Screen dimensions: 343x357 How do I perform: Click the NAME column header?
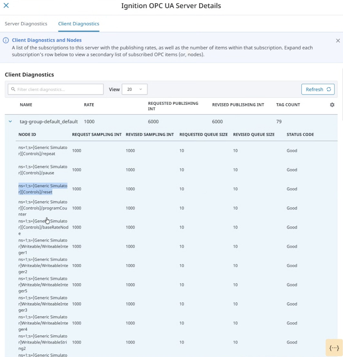point(26,105)
